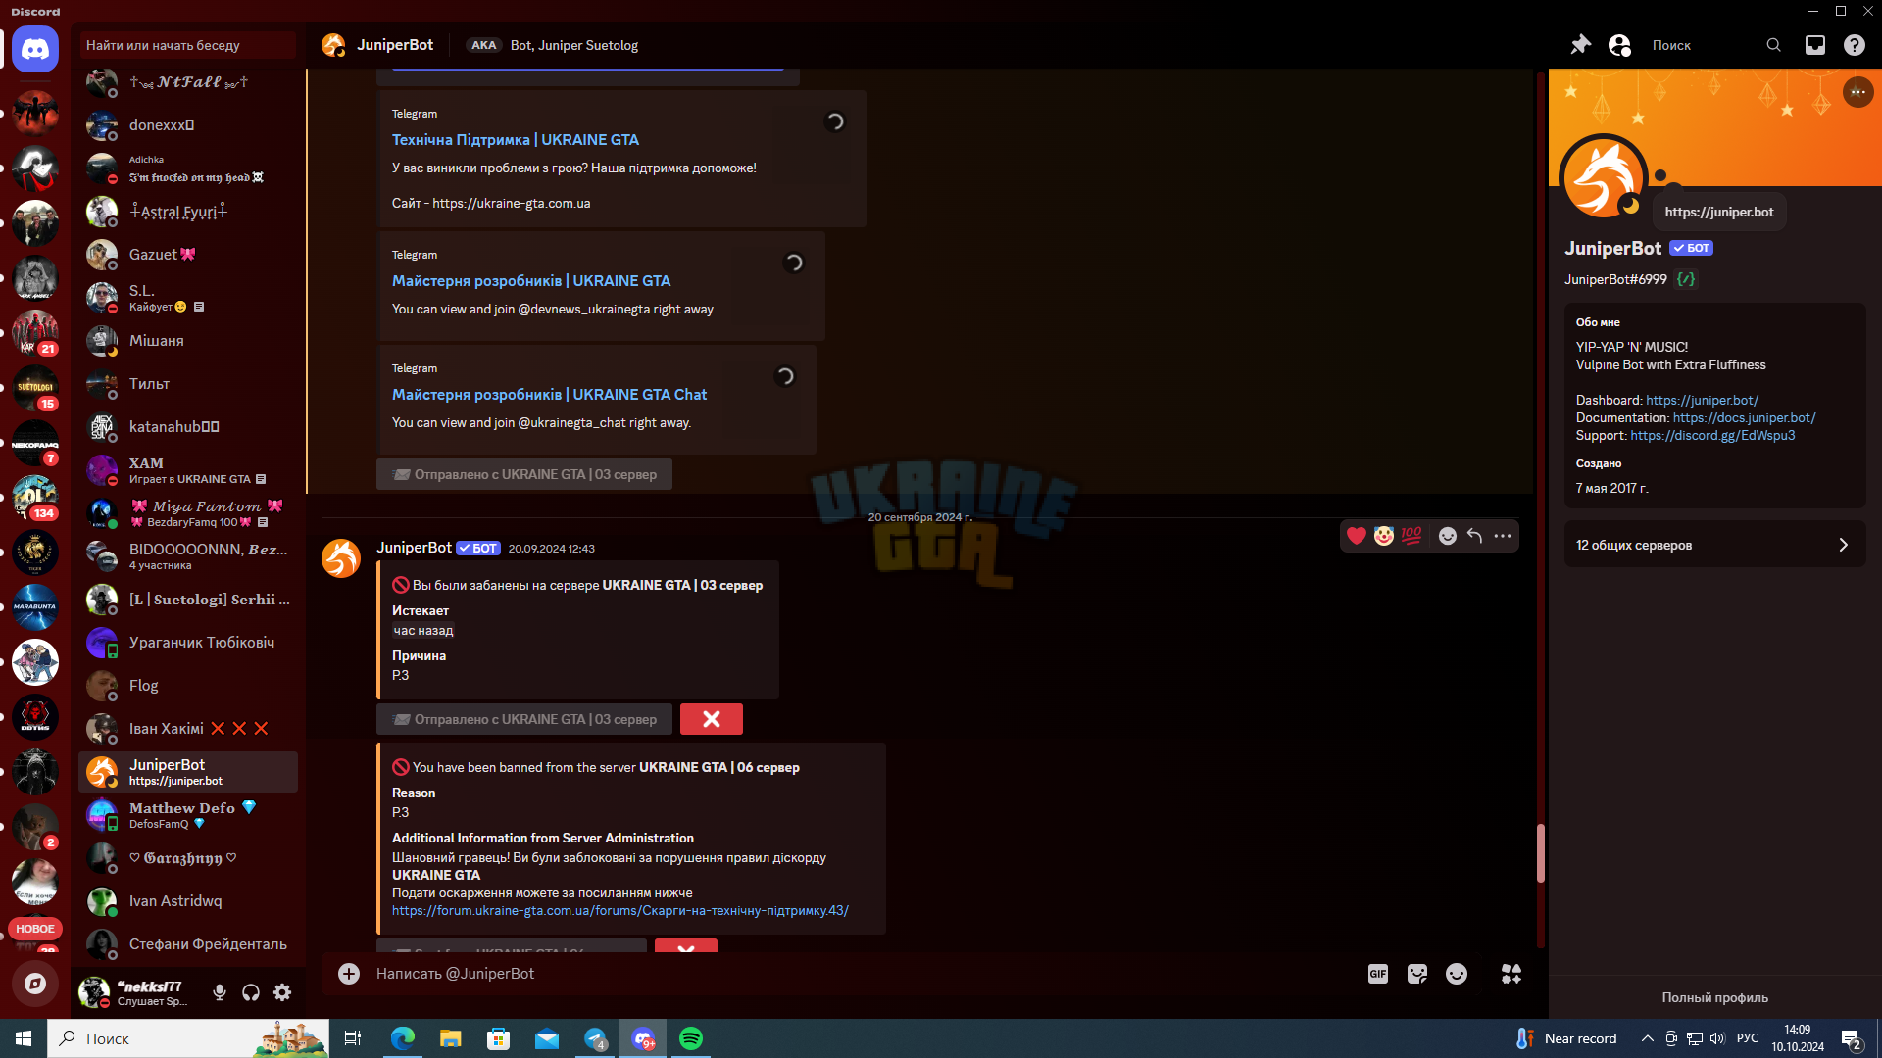Image resolution: width=1882 pixels, height=1058 pixels.
Task: Click JuniperBot avatar beside ban message
Action: pos(341,558)
